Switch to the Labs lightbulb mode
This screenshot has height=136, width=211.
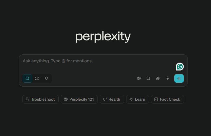pos(46,78)
